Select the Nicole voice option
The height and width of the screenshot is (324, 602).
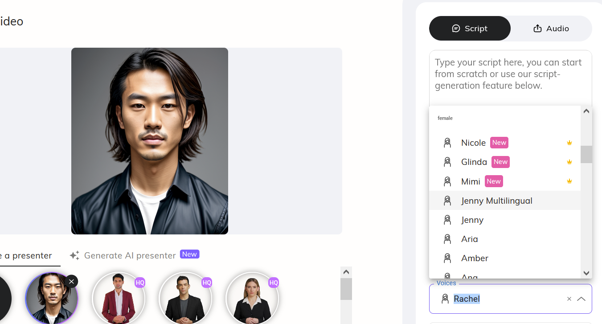pyautogui.click(x=505, y=143)
